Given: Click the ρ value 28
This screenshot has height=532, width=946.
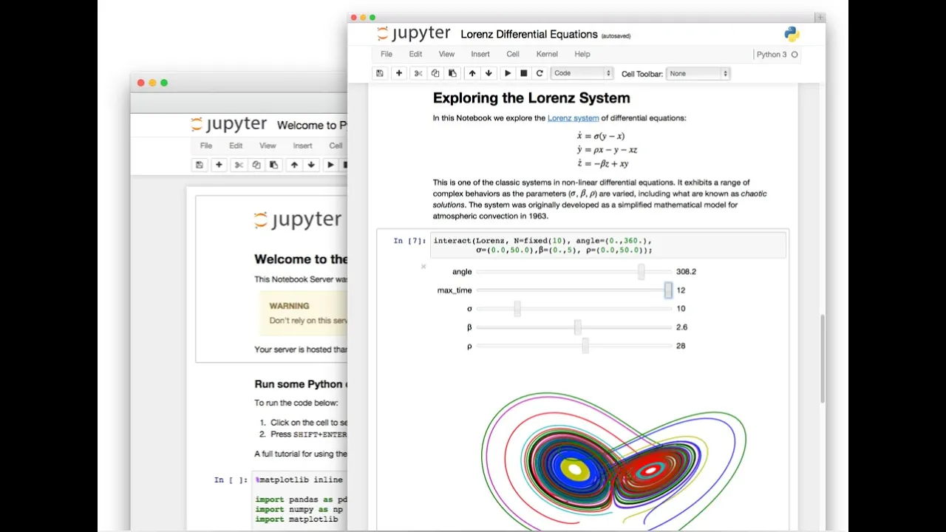Looking at the screenshot, I should coord(681,346).
